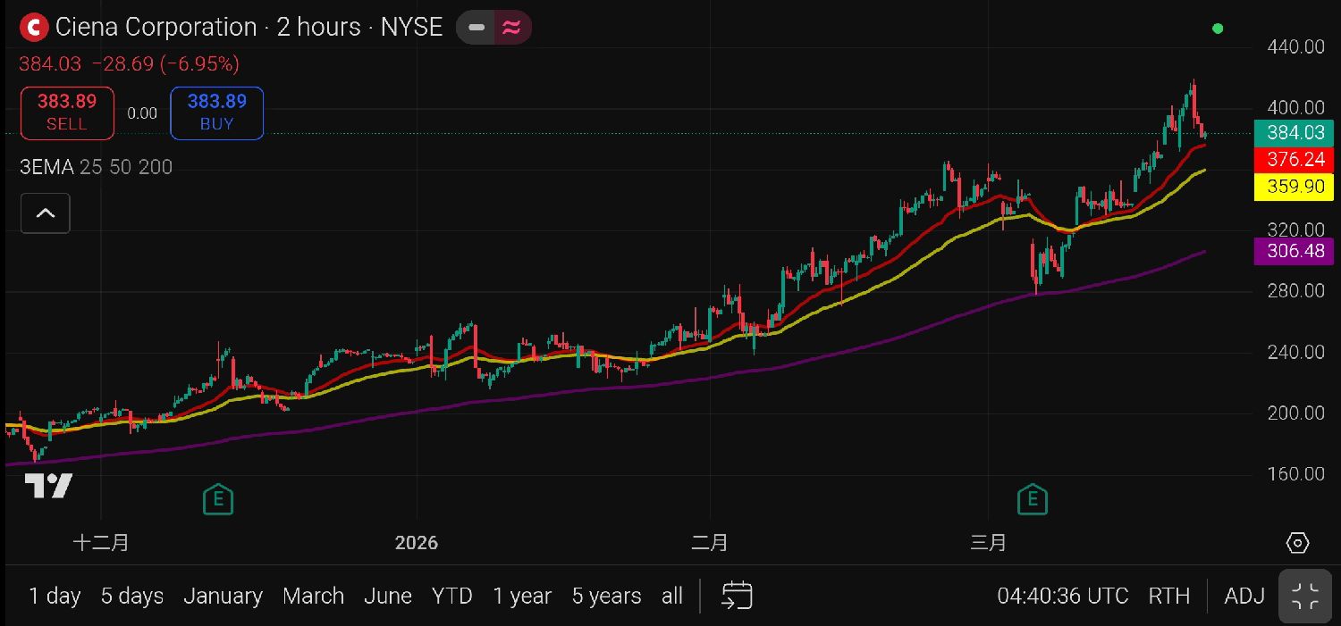Toggle the pink wavy-lines indicator button
Viewport: 1341px width, 626px height.
click(x=511, y=28)
